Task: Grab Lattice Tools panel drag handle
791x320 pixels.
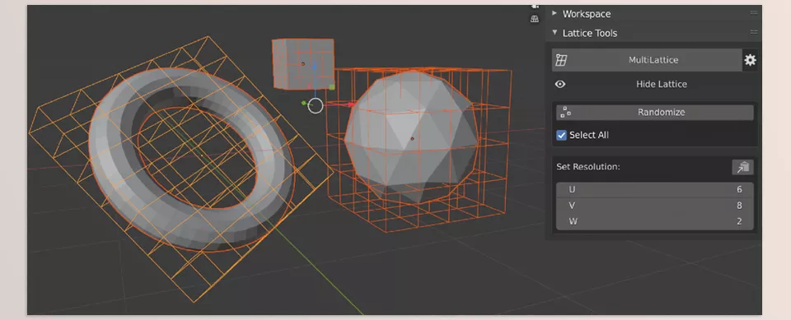Action: [754, 32]
